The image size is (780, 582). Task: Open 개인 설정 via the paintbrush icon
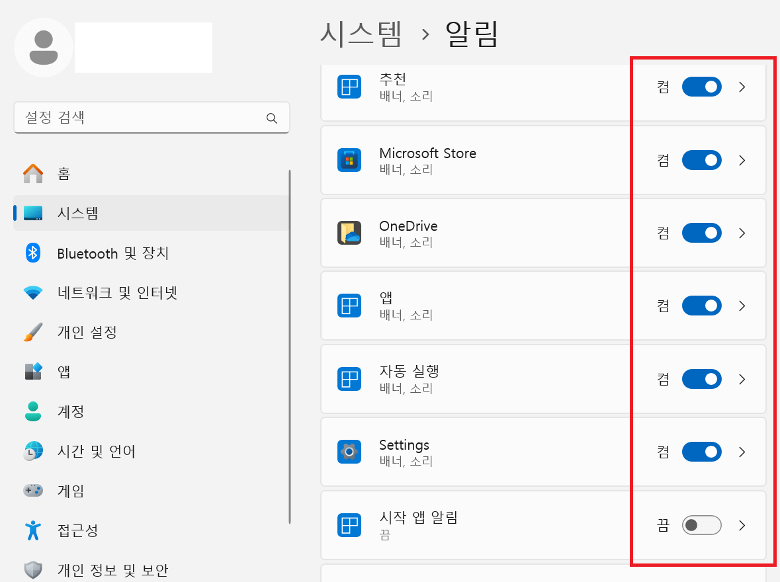(x=33, y=332)
